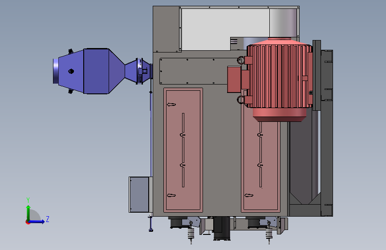
Task: Select the motor mounting plate next to the frame
Action: coord(317,75)
